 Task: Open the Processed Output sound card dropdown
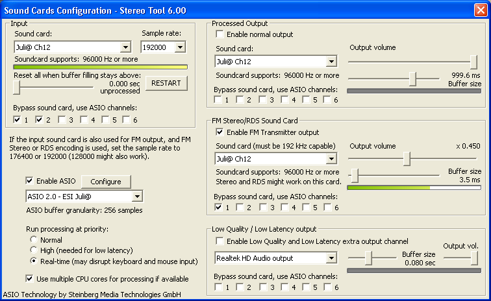(276, 62)
